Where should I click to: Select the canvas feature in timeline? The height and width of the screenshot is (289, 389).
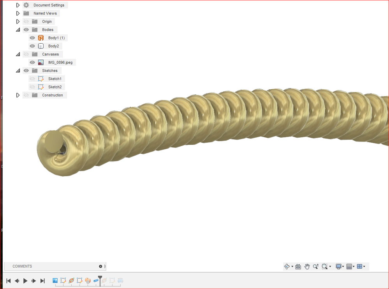pos(55,280)
